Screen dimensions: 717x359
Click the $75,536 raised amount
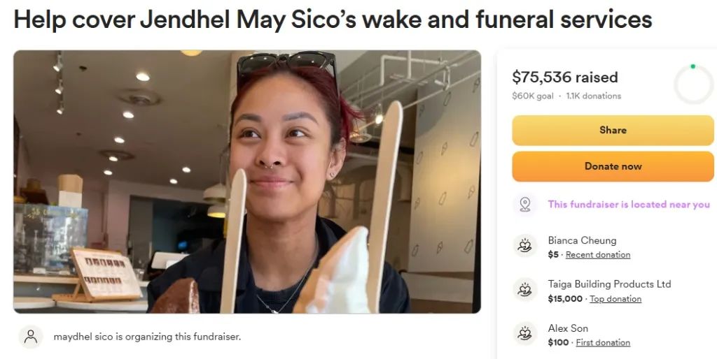565,77
